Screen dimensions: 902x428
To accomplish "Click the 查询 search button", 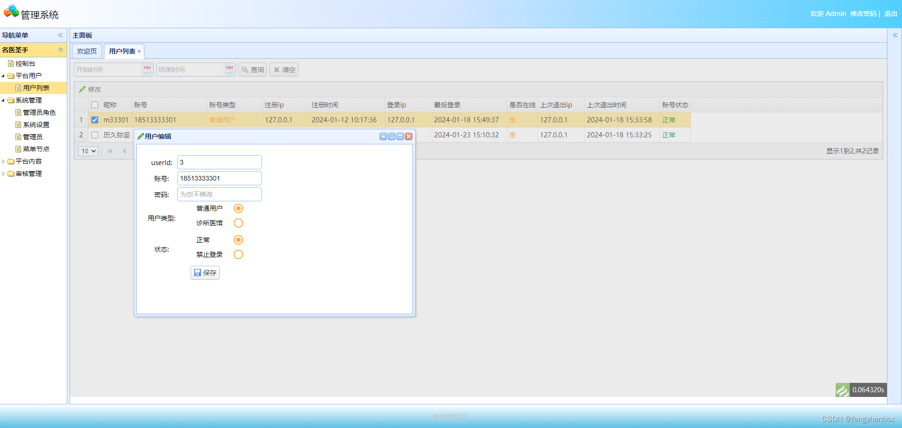I will click(253, 70).
